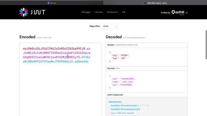Screen dimensions: 207x116
Task: Select the JSON Web Tokens - jwt.io tab
Action: [x=155, y=3]
